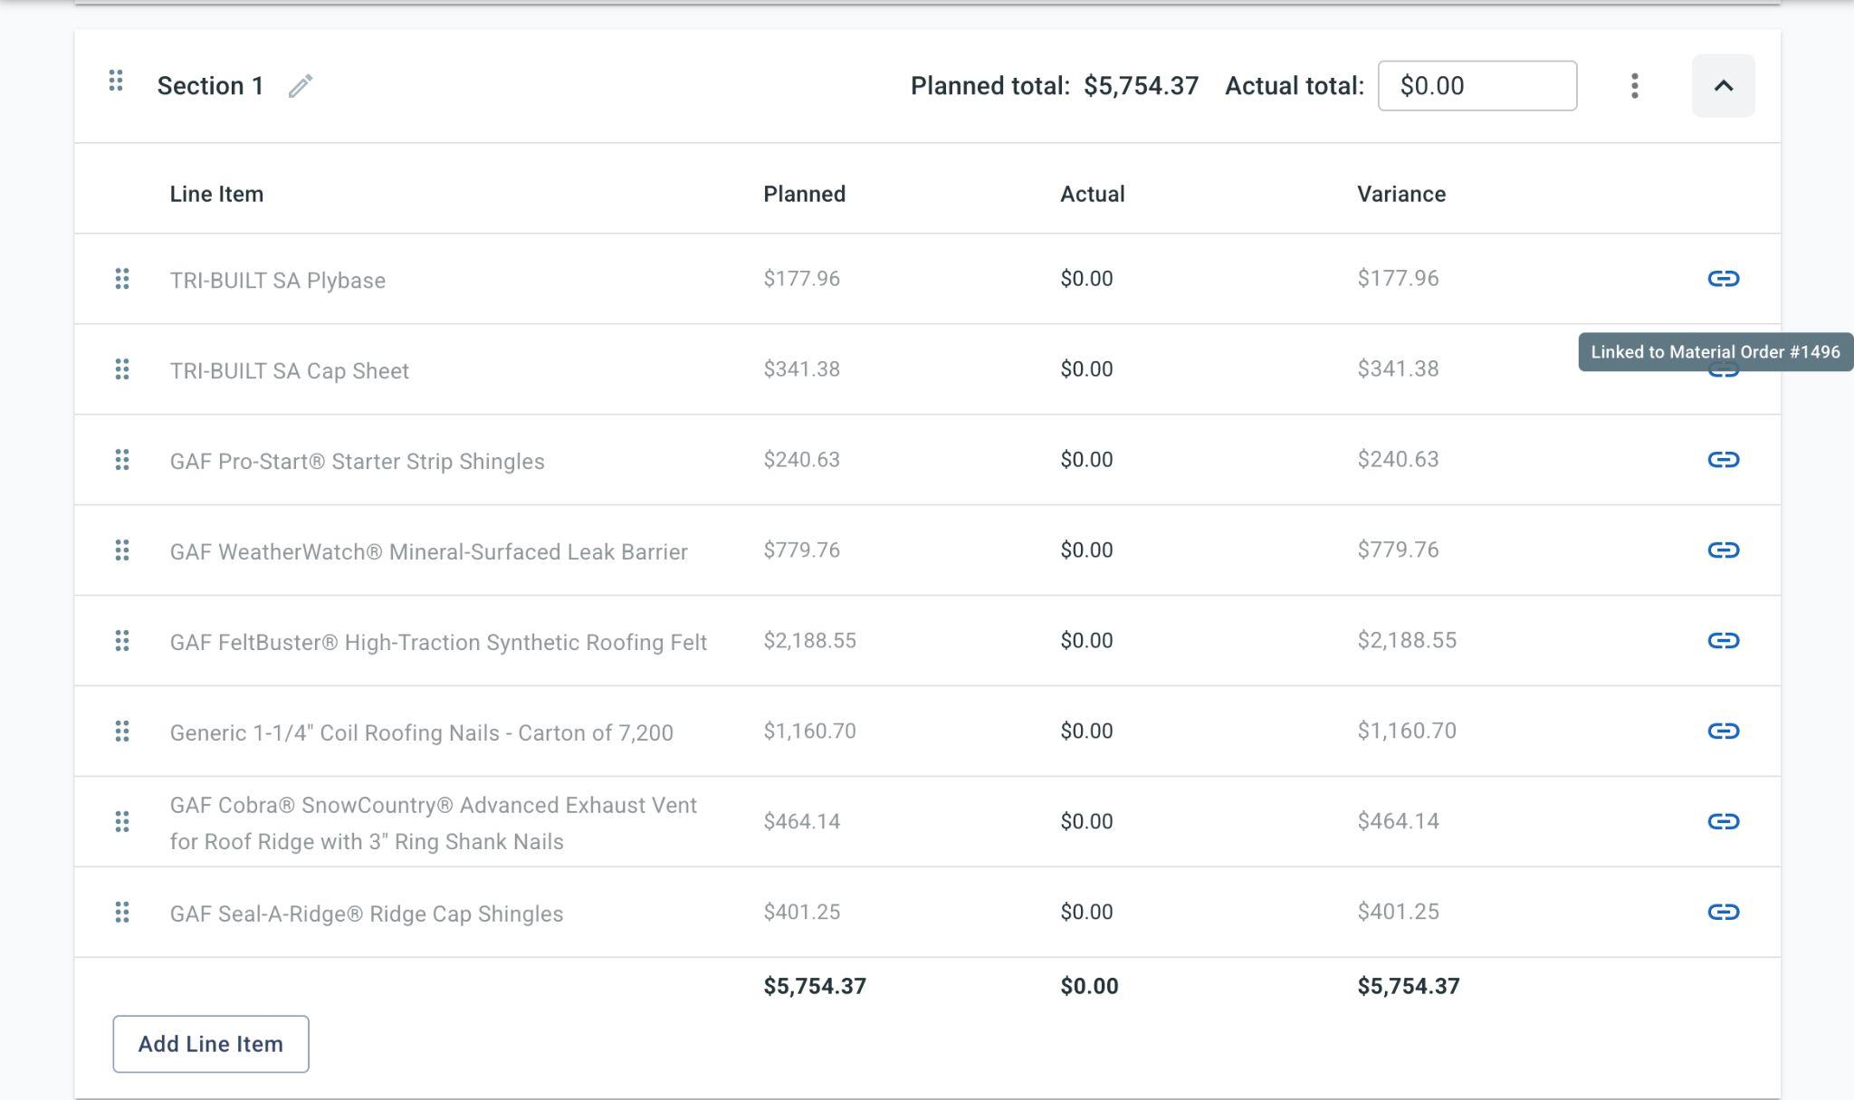Click the Actual amount for Coil Roofing Nails
This screenshot has width=1854, height=1100.
point(1086,732)
